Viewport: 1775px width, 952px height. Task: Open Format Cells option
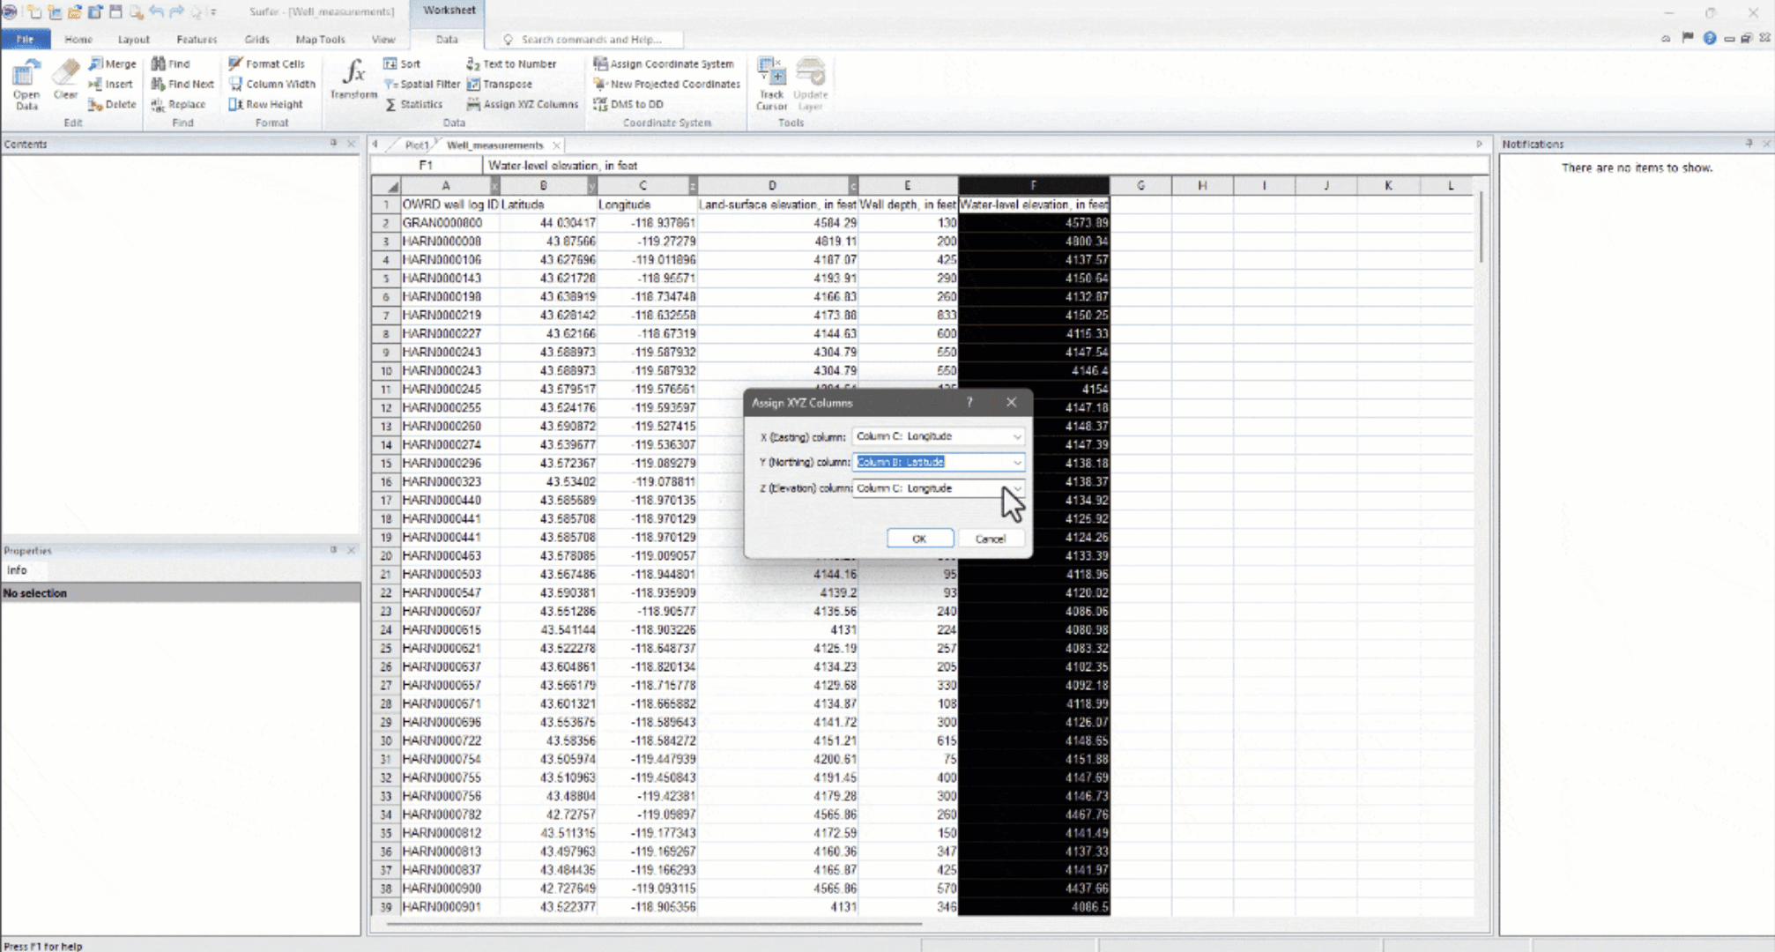point(267,63)
